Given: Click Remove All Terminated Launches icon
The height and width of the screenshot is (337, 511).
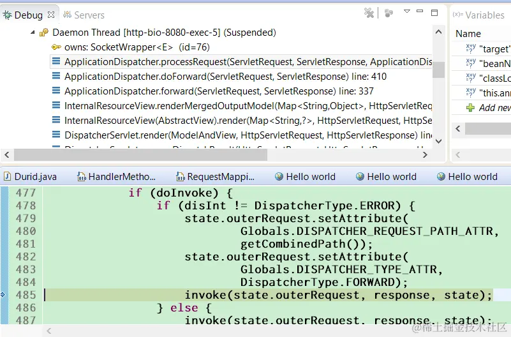Looking at the screenshot, I should (x=369, y=13).
